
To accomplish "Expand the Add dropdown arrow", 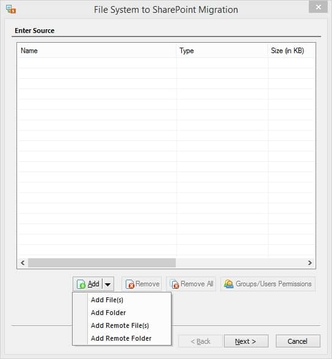I will (108, 285).
